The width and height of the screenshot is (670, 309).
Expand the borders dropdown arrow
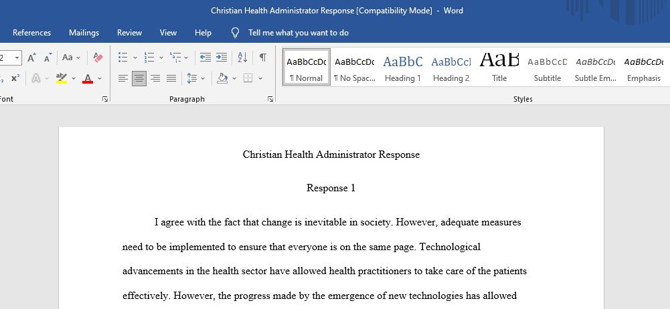[x=260, y=78]
